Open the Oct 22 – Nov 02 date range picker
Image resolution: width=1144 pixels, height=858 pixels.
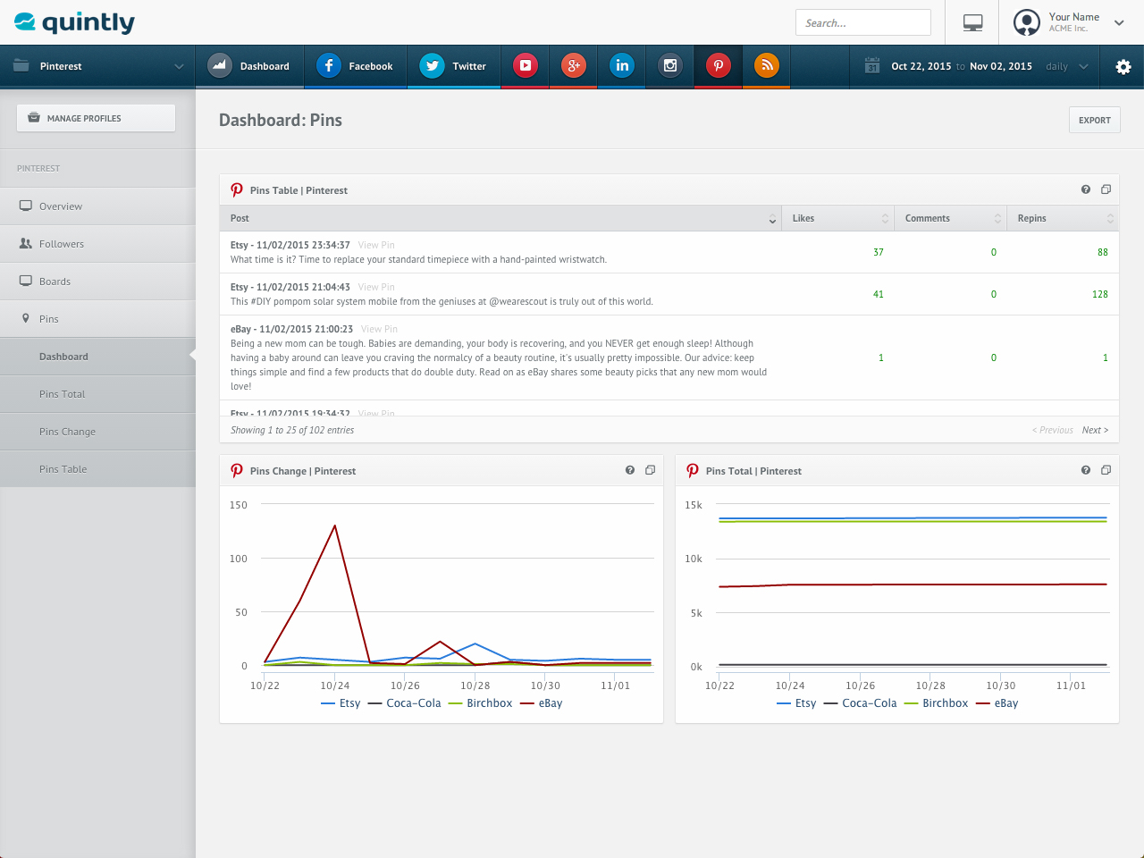pyautogui.click(x=962, y=66)
